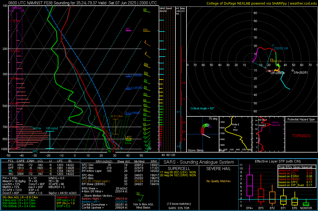Click the EF2 axis label
The image size is (318, 211).
pyautogui.click(x=272, y=208)
